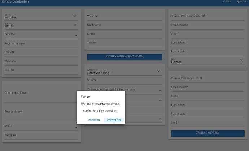The height and width of the screenshot is (151, 249).
Task: Click the ZAHLUNG KOPIEREN button
Action: 208,133
